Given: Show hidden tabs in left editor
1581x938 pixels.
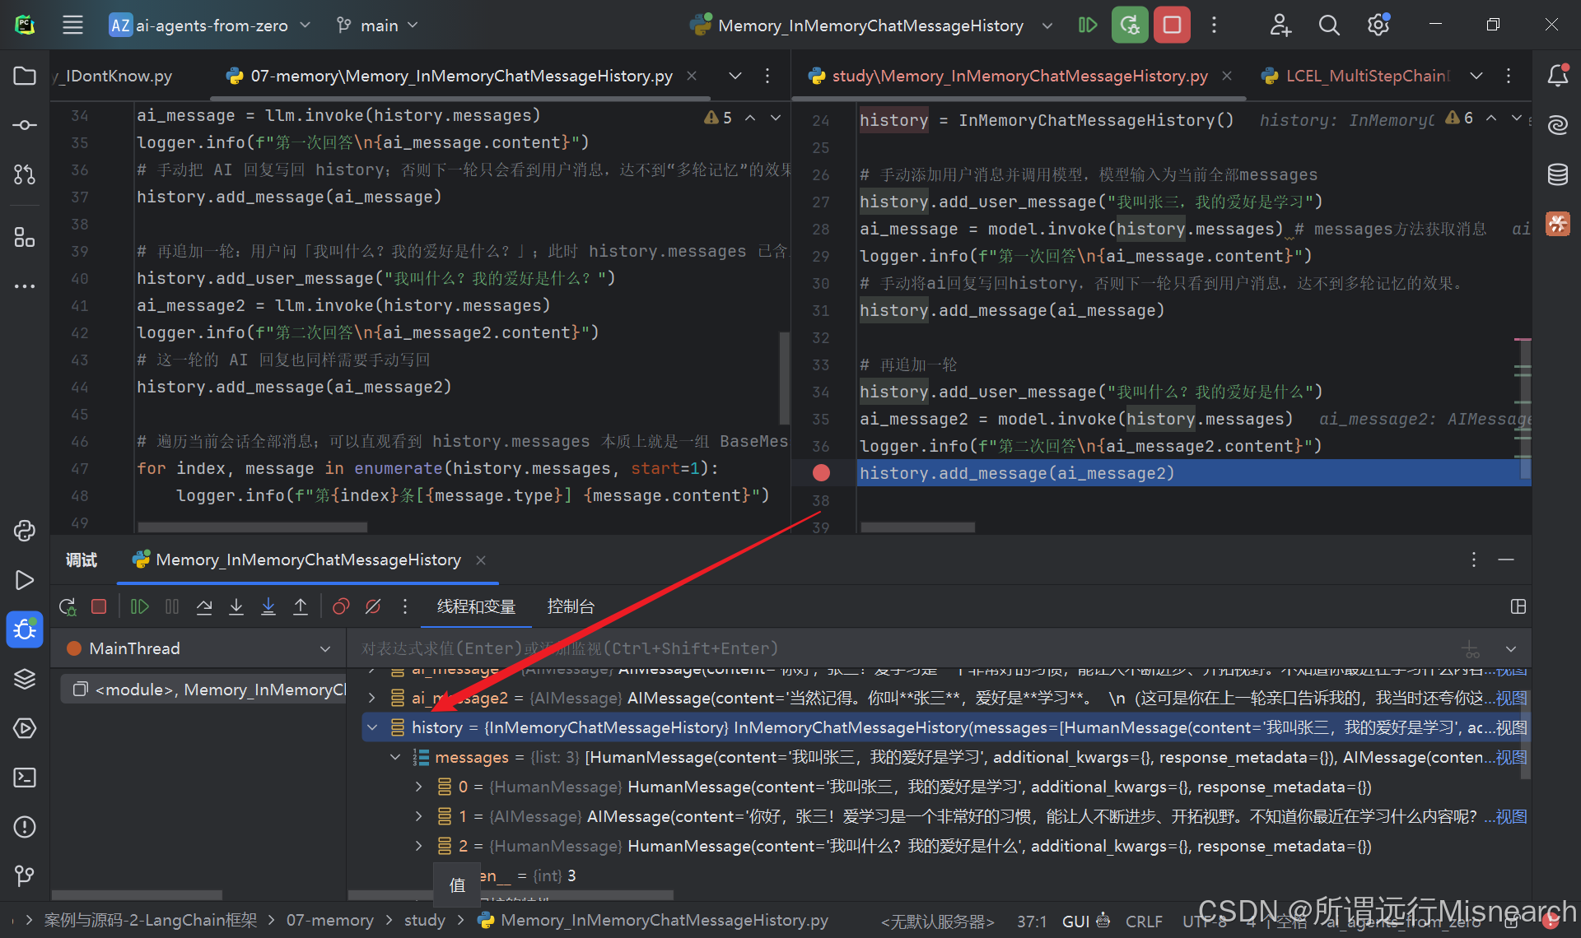Looking at the screenshot, I should (x=735, y=76).
